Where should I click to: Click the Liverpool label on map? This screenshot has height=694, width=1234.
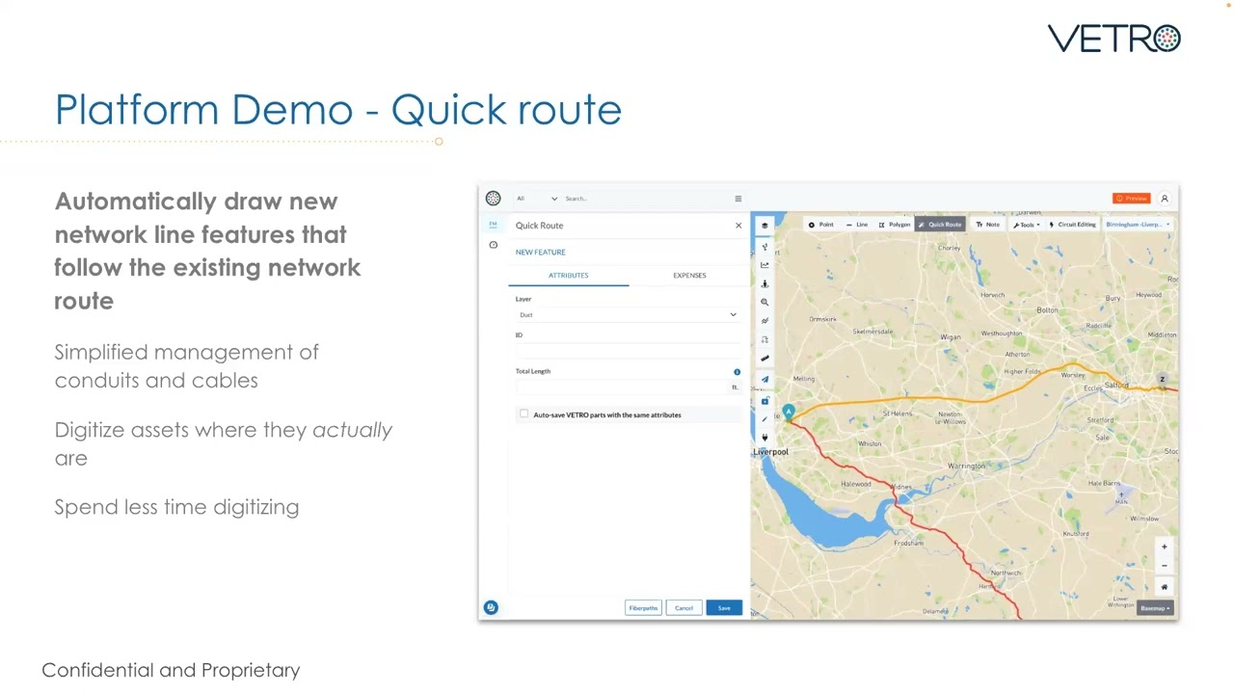tap(770, 452)
